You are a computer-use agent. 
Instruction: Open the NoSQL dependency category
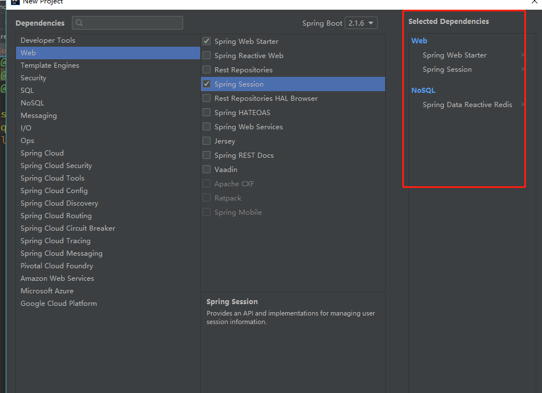32,103
